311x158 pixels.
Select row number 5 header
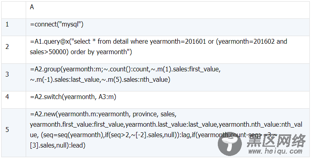(14, 132)
